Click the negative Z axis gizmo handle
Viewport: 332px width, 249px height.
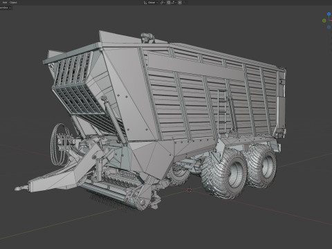coord(329,27)
